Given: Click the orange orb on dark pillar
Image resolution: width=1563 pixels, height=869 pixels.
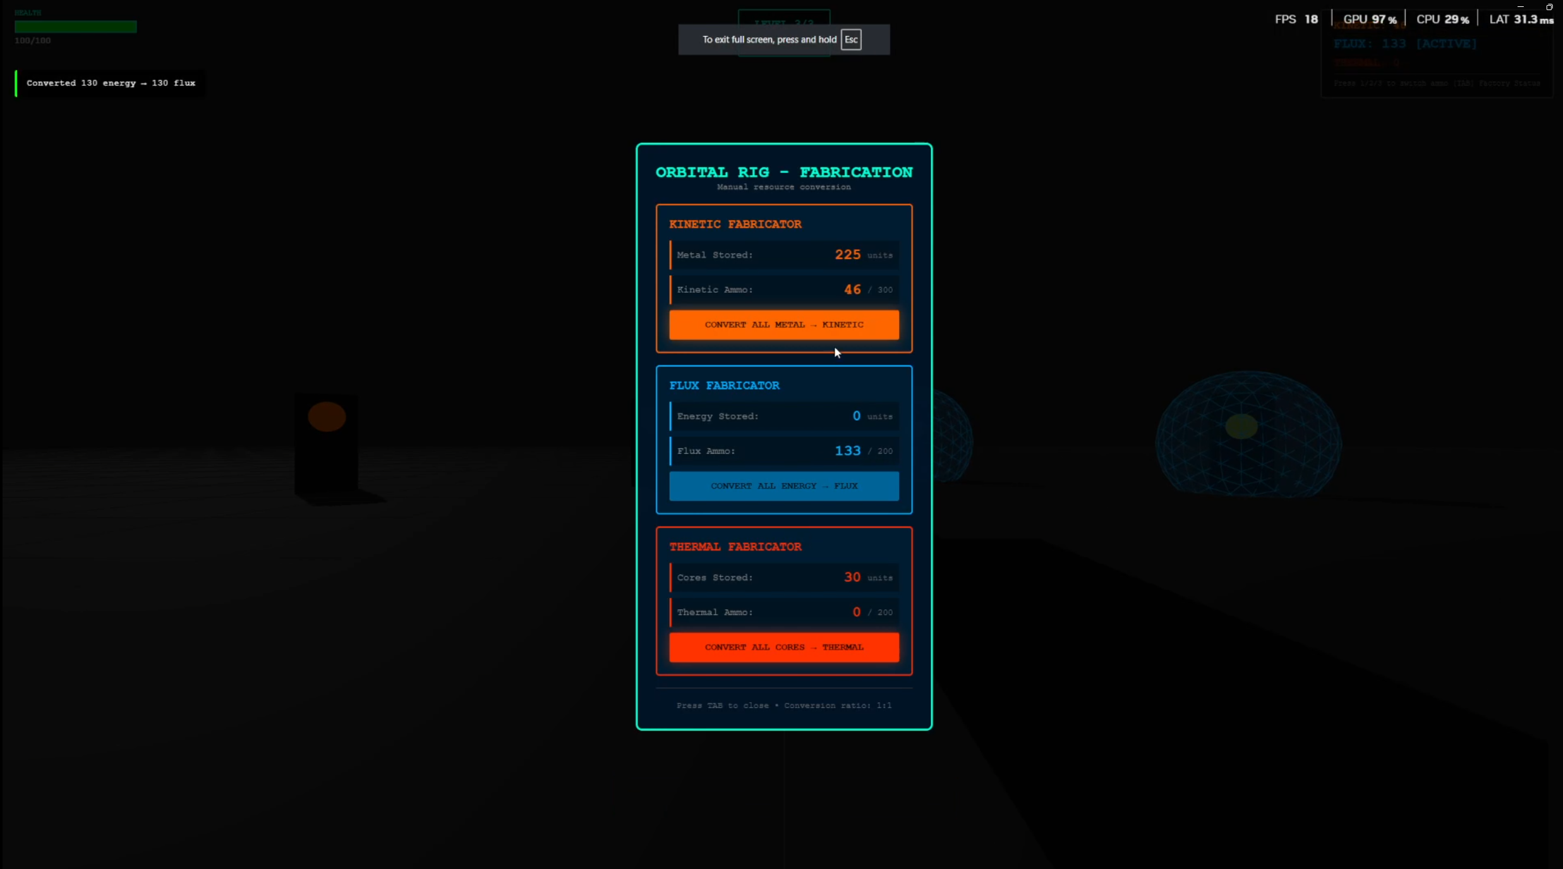Looking at the screenshot, I should tap(327, 417).
